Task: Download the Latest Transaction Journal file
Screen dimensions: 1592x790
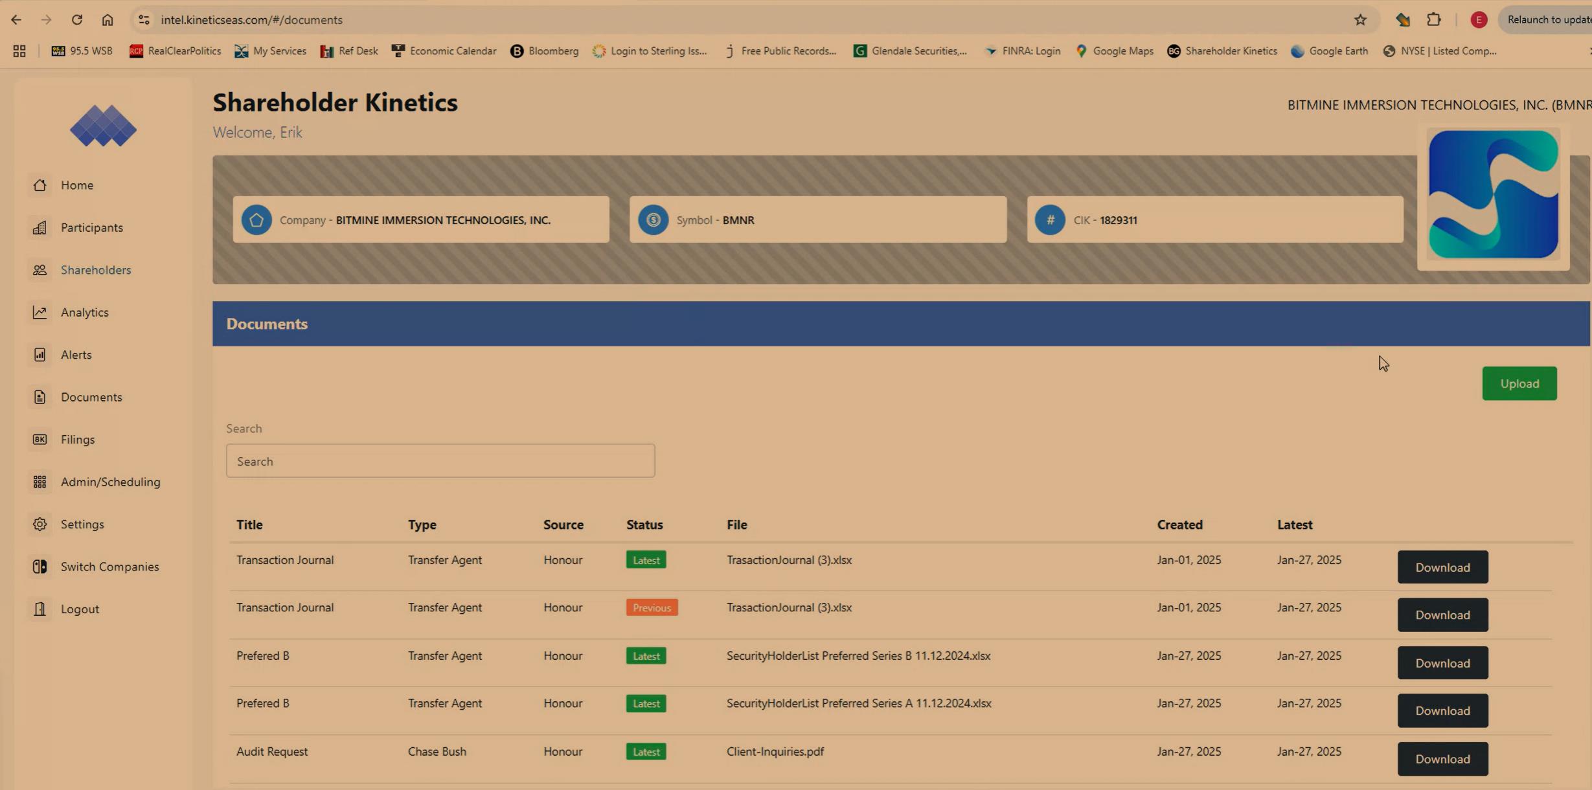Action: tap(1442, 567)
